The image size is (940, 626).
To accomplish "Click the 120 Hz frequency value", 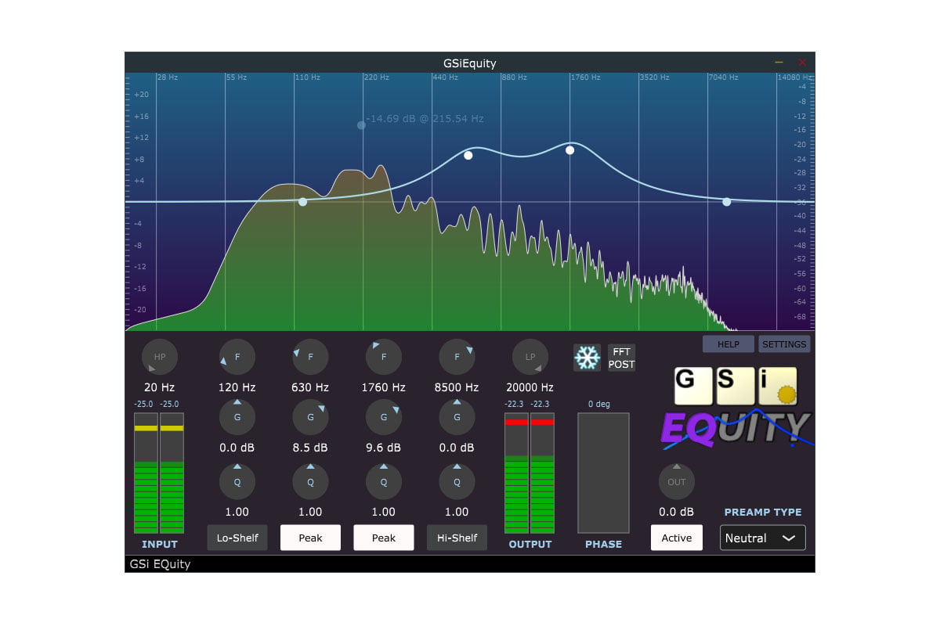I will pos(237,387).
